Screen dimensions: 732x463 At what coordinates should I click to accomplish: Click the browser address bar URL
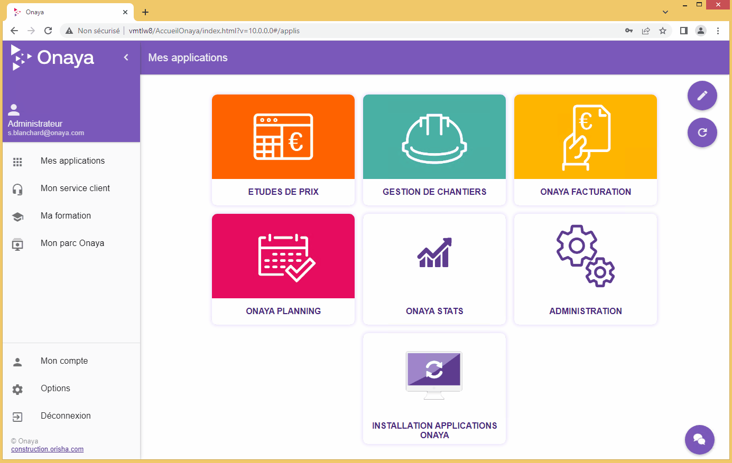tap(214, 31)
